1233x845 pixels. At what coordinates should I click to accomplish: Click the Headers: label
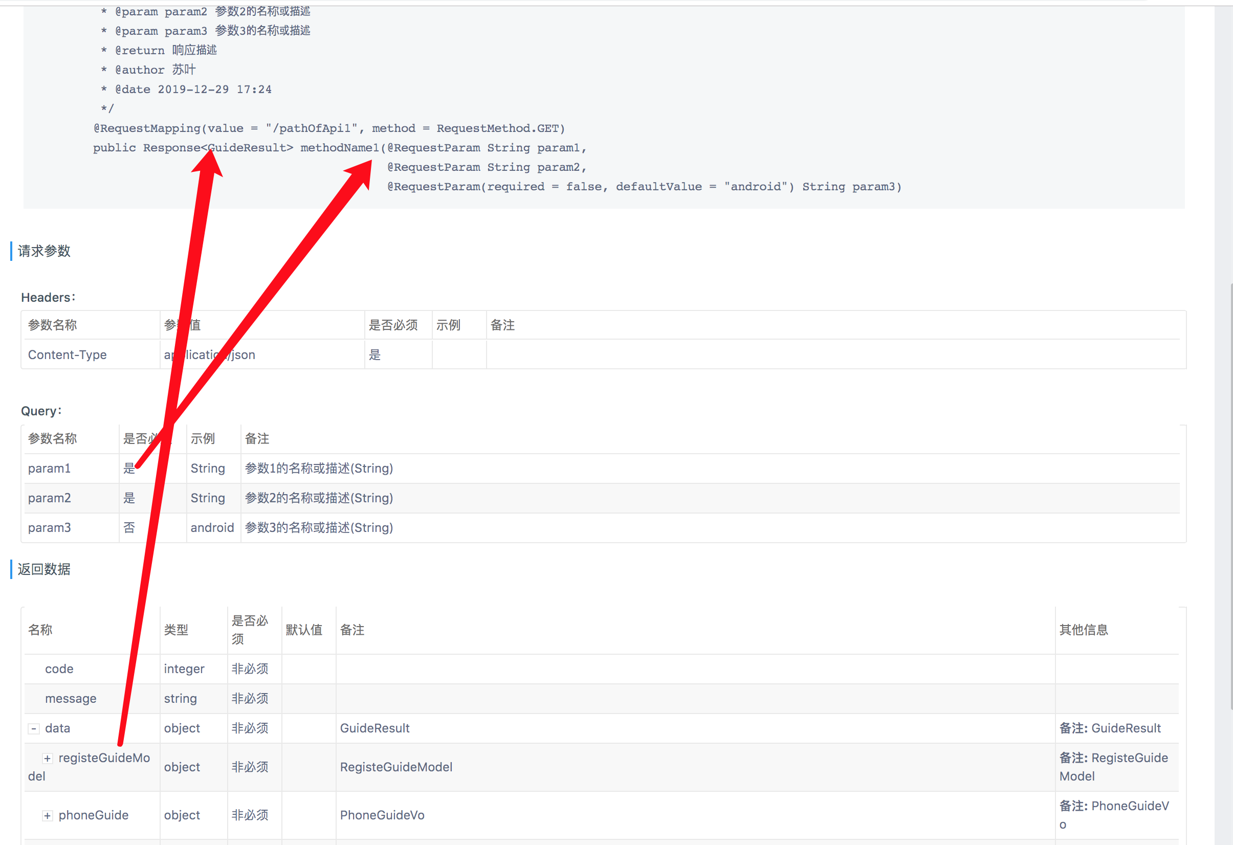click(x=48, y=298)
